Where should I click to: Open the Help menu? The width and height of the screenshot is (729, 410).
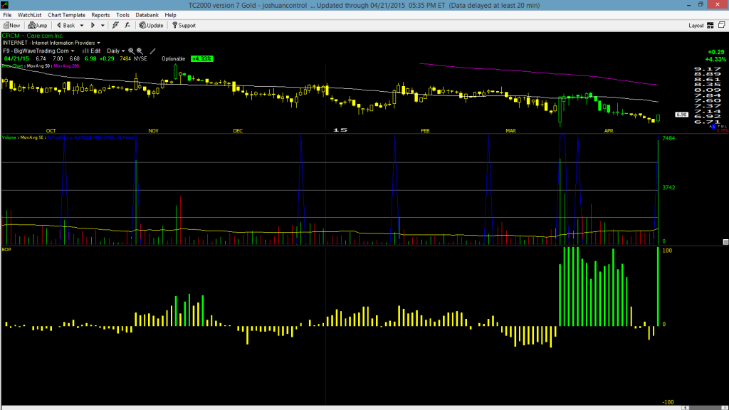point(171,15)
